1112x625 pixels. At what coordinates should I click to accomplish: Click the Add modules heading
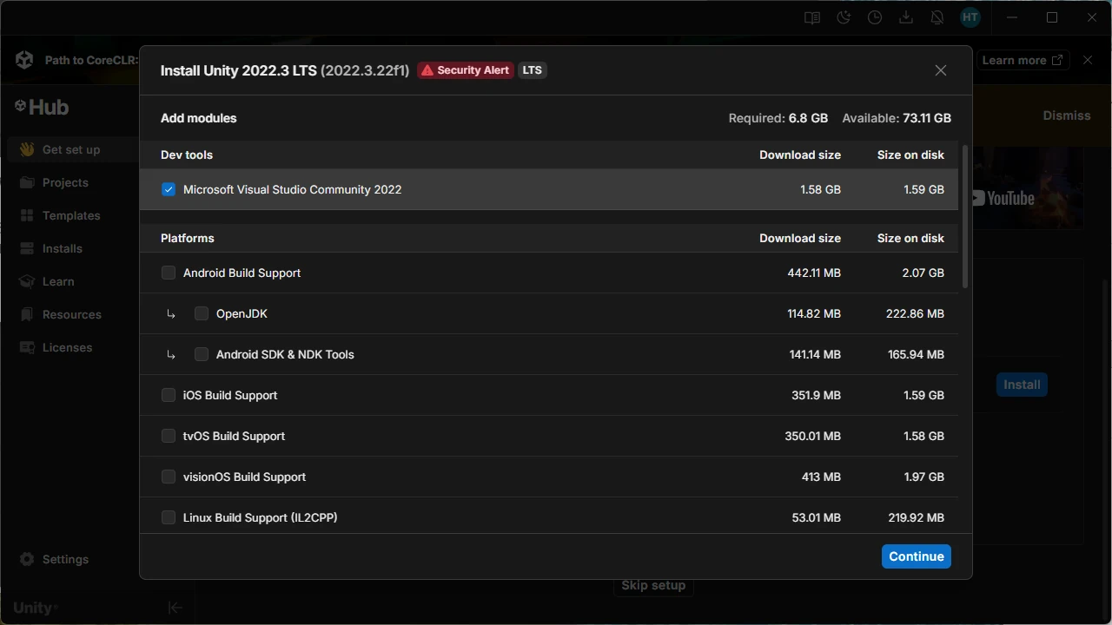pos(199,118)
